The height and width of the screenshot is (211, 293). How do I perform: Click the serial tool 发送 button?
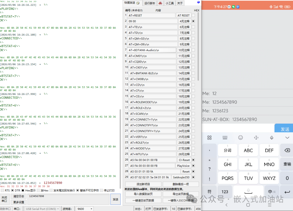(x=116, y=199)
